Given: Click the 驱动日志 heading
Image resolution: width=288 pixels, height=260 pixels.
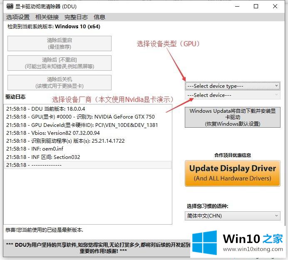Looking at the screenshot, I should point(15,97).
